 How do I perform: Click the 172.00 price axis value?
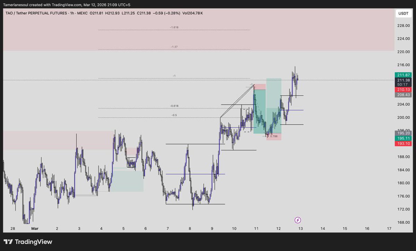pos(404,209)
